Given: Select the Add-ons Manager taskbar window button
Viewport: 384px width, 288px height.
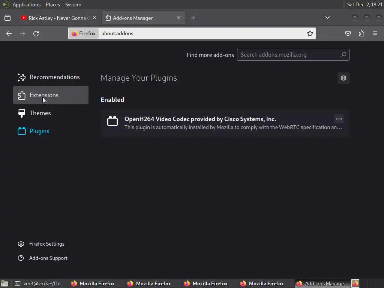Looking at the screenshot, I should tap(322, 283).
